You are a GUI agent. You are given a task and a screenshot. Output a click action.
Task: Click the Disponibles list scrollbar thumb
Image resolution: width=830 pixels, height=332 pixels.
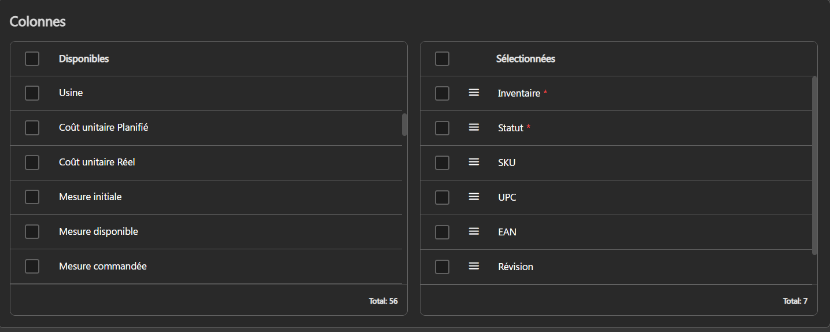[404, 124]
